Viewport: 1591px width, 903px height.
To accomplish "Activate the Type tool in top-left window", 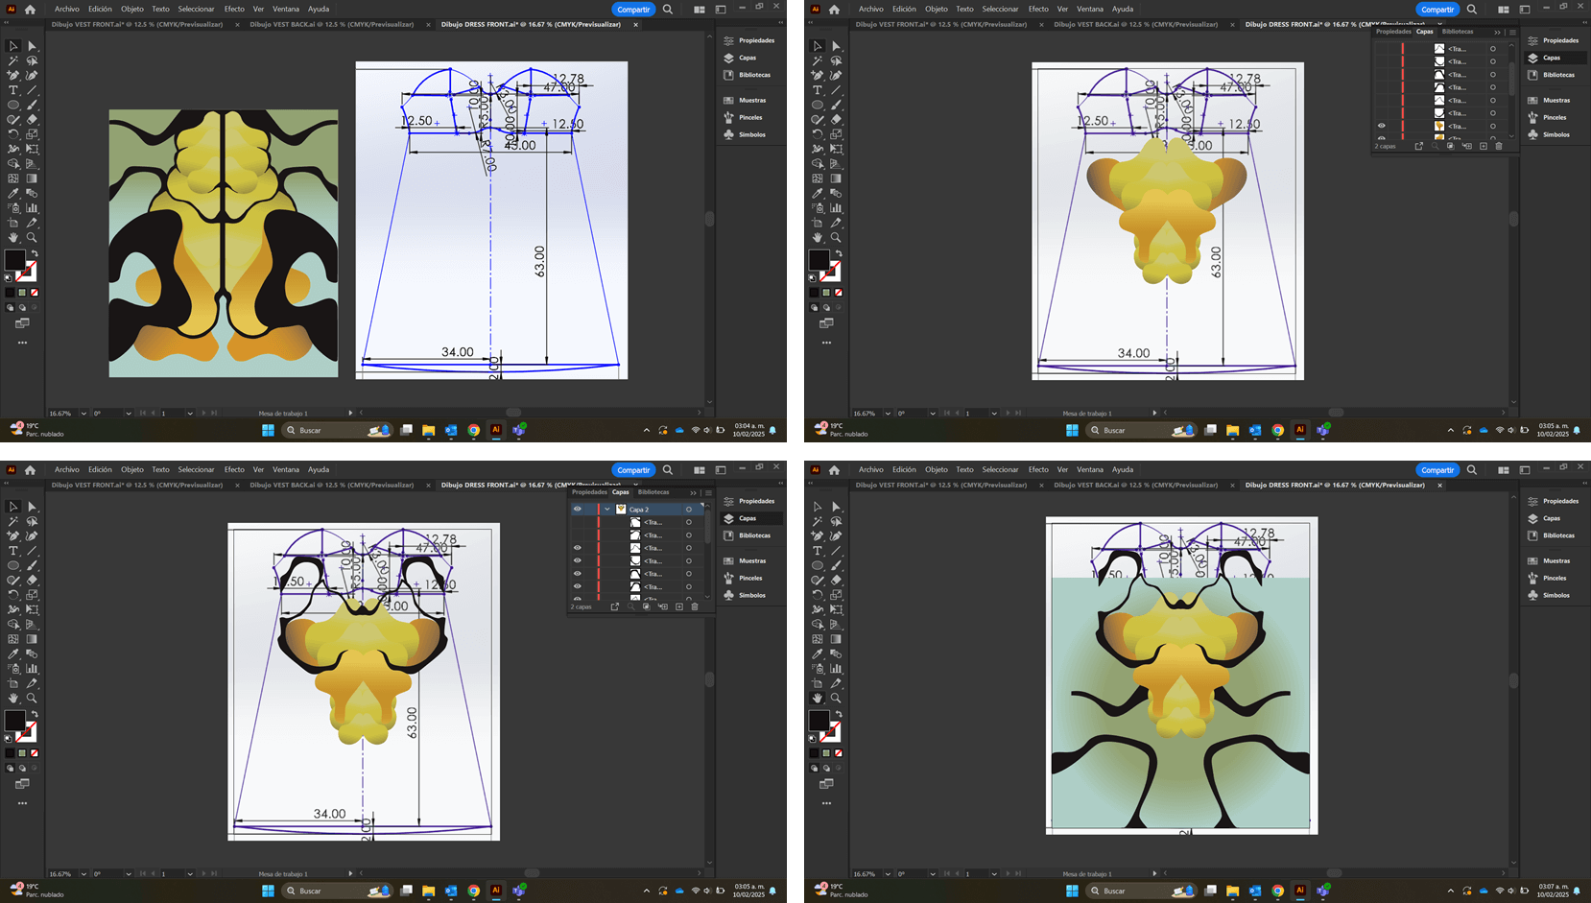I will (13, 90).
